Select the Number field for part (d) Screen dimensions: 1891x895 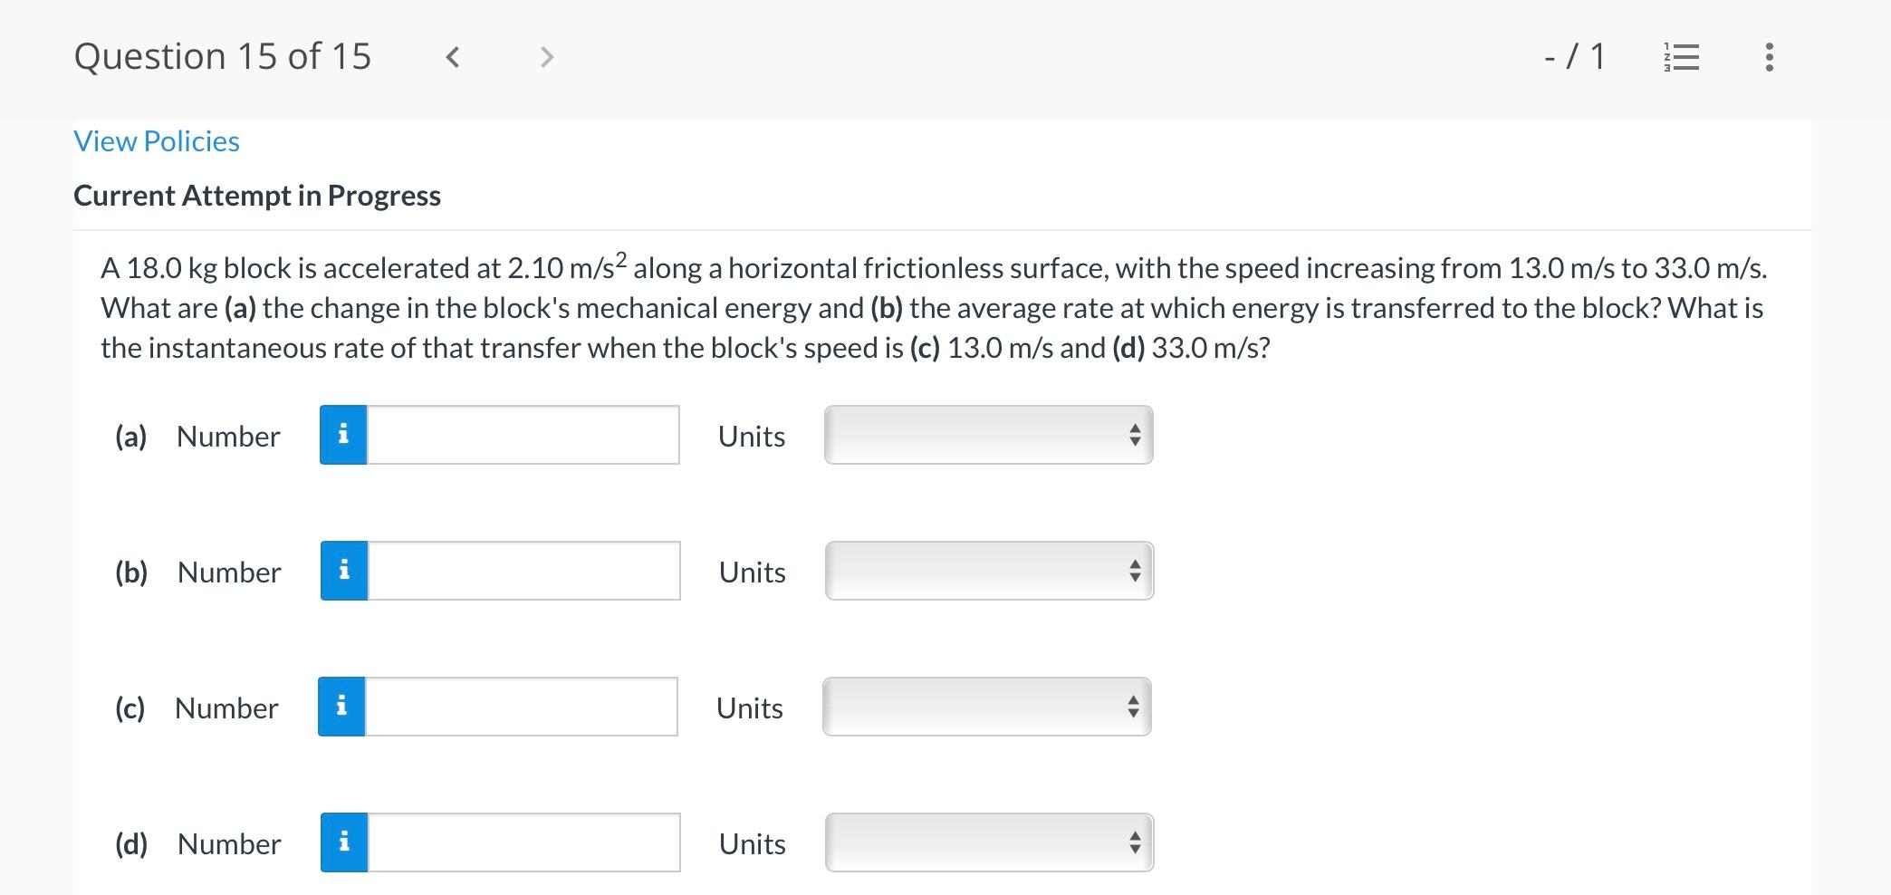coord(523,842)
